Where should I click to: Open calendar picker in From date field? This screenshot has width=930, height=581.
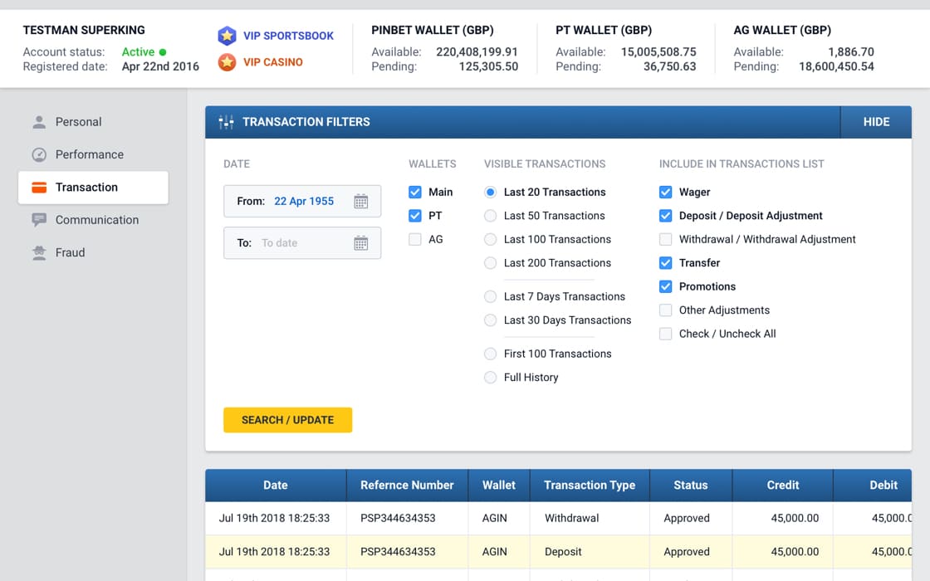(x=360, y=201)
